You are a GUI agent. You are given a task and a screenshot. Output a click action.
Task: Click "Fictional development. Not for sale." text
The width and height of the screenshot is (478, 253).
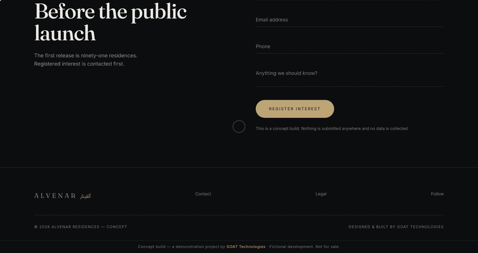pos(304,247)
